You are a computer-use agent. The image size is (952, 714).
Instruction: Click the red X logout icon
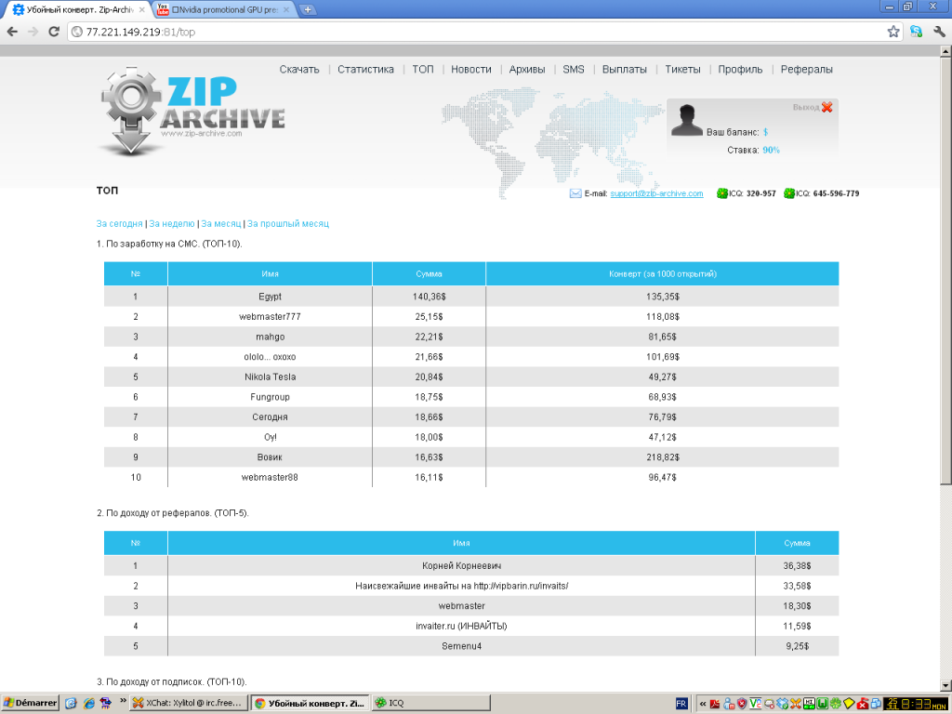[x=826, y=108]
